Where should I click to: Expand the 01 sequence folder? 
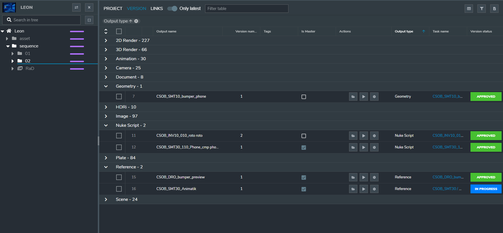[13, 54]
